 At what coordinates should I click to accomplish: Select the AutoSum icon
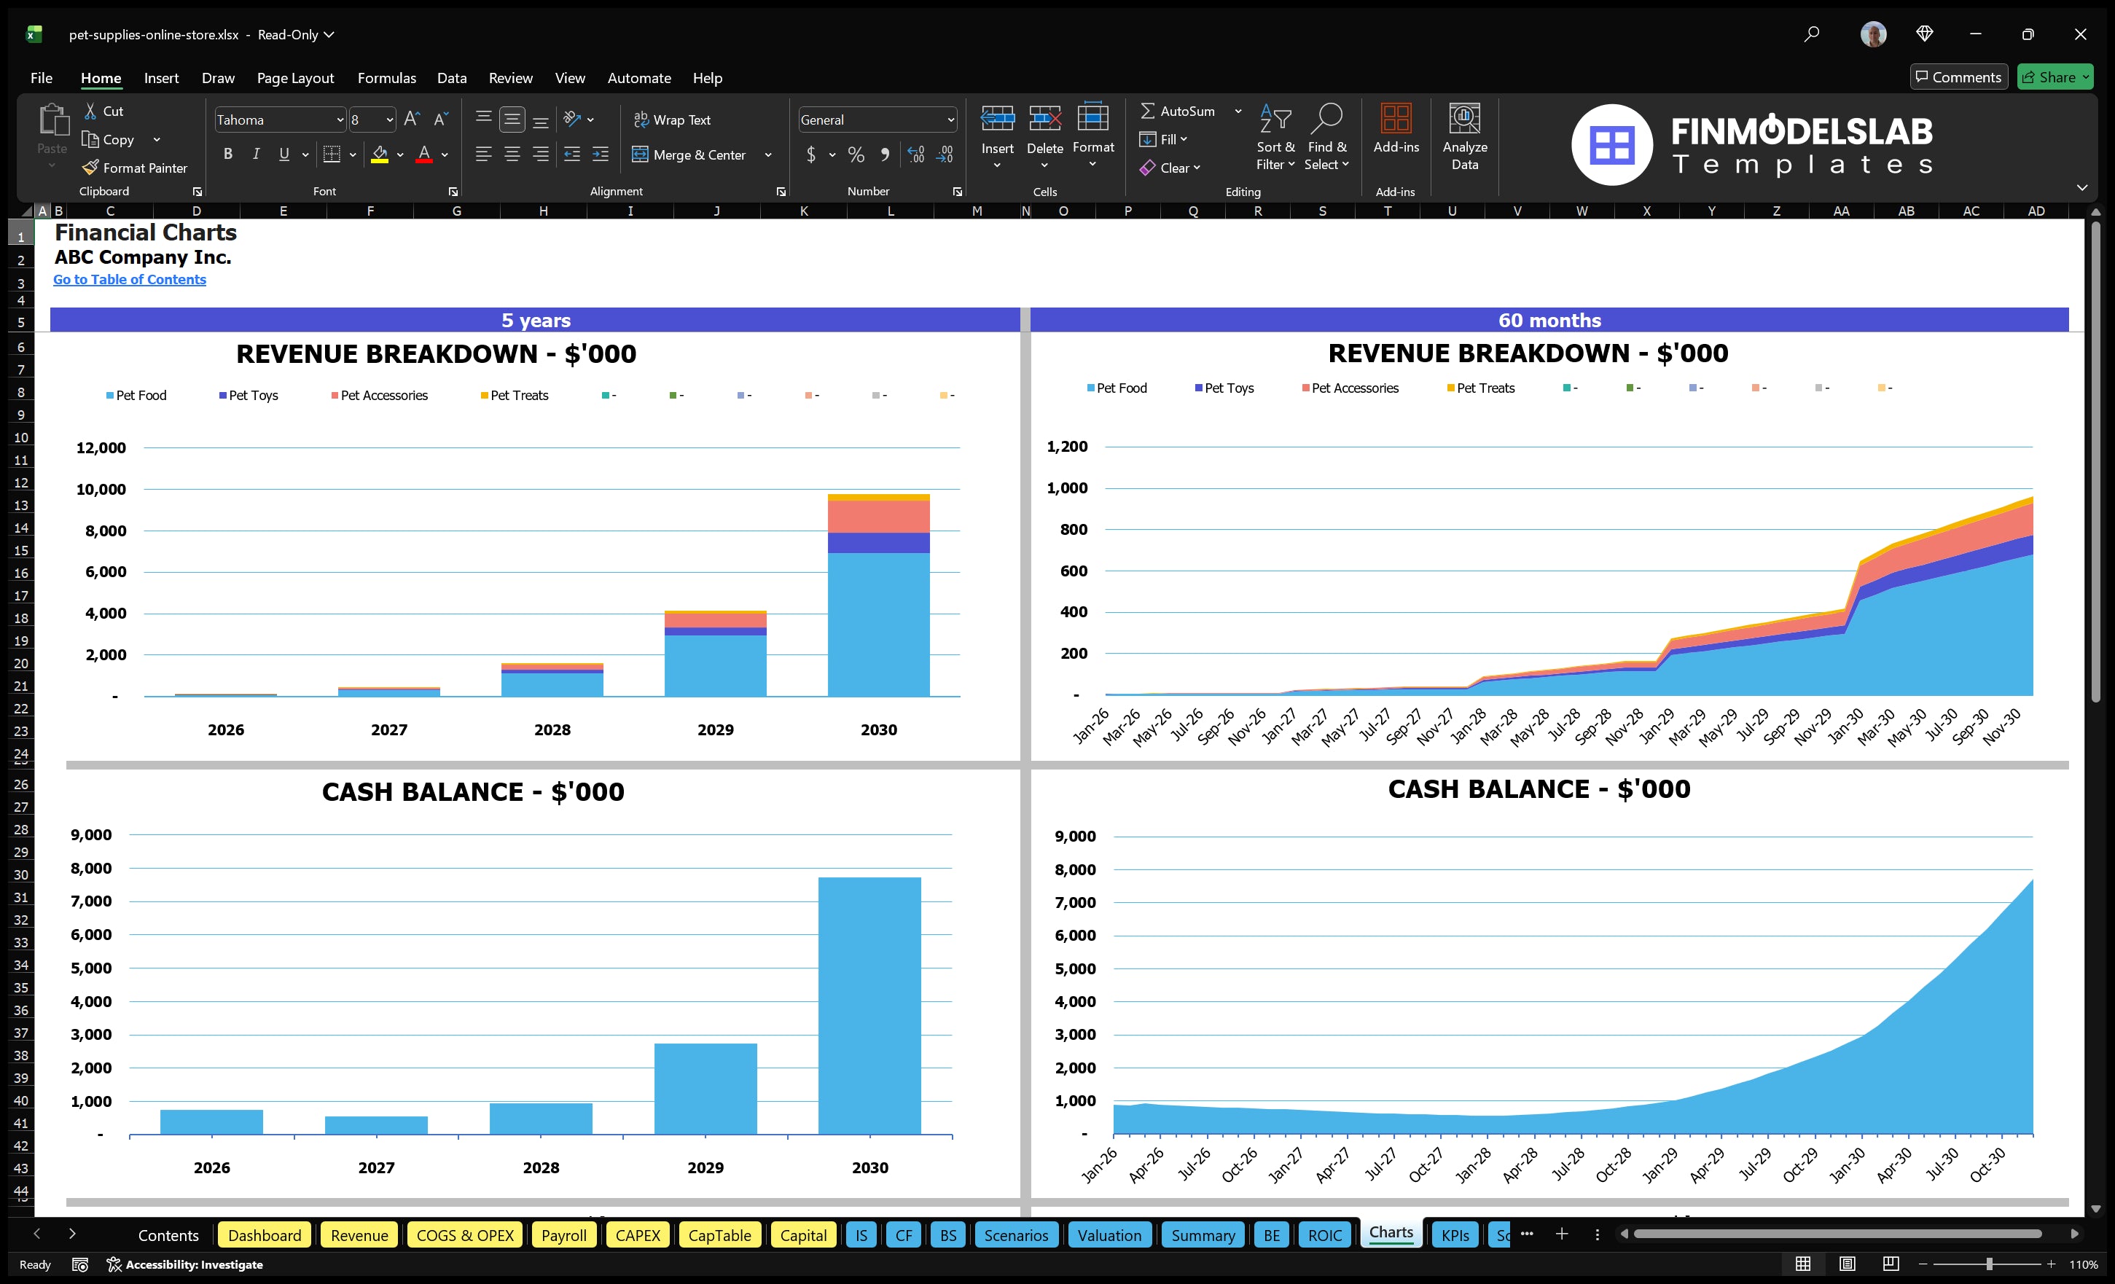[x=1149, y=110]
